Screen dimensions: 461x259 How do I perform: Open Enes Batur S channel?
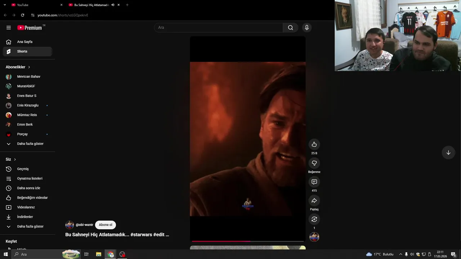[27, 96]
